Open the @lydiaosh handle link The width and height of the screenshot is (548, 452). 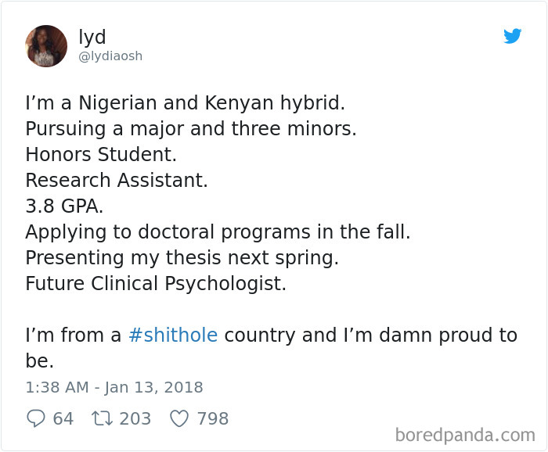coord(111,56)
